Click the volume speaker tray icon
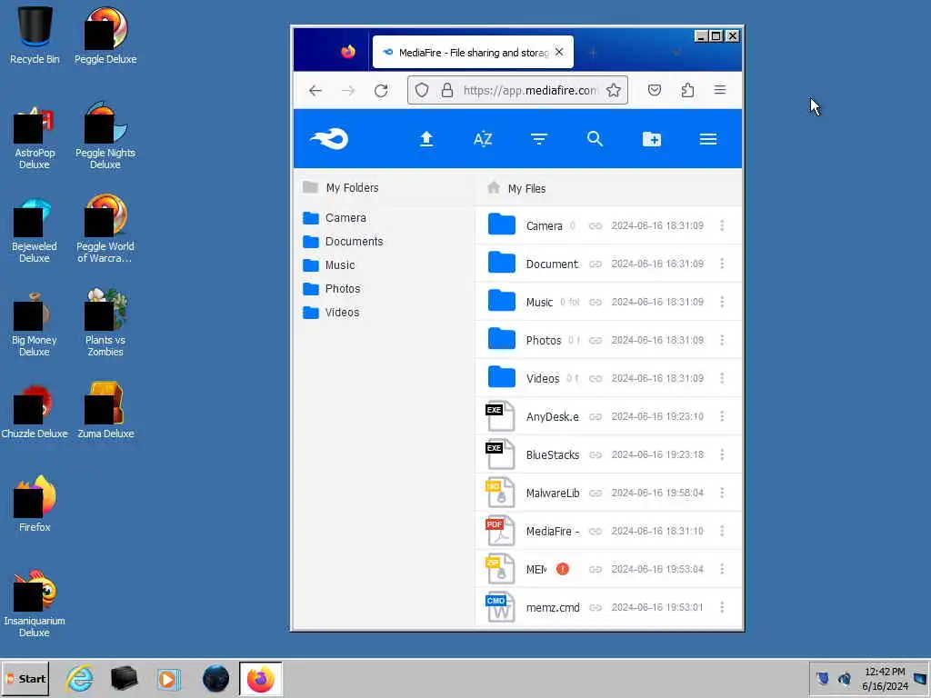 pyautogui.click(x=844, y=678)
